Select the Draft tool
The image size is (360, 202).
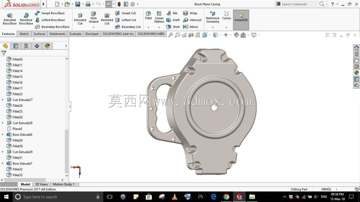[x=173, y=20]
